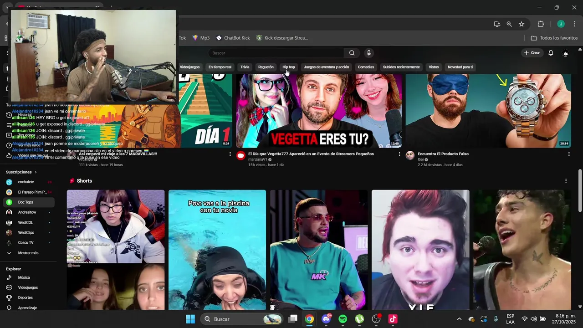Open Coscu TV subscription channel
Image resolution: width=583 pixels, height=328 pixels.
pyautogui.click(x=28, y=243)
